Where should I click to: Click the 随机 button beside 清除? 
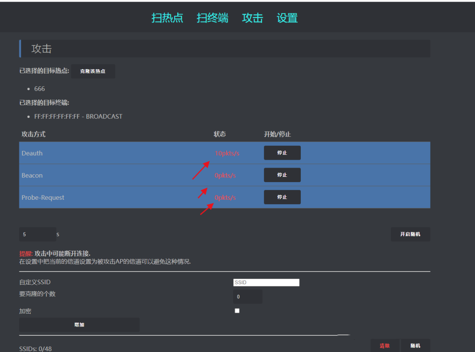(415, 346)
